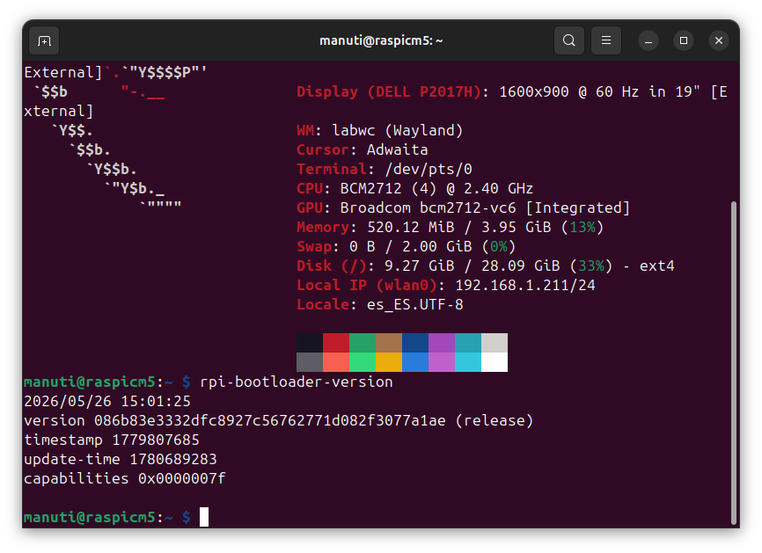762x553 pixels.
Task: Click the Swap 0 B line
Action: 407,247
